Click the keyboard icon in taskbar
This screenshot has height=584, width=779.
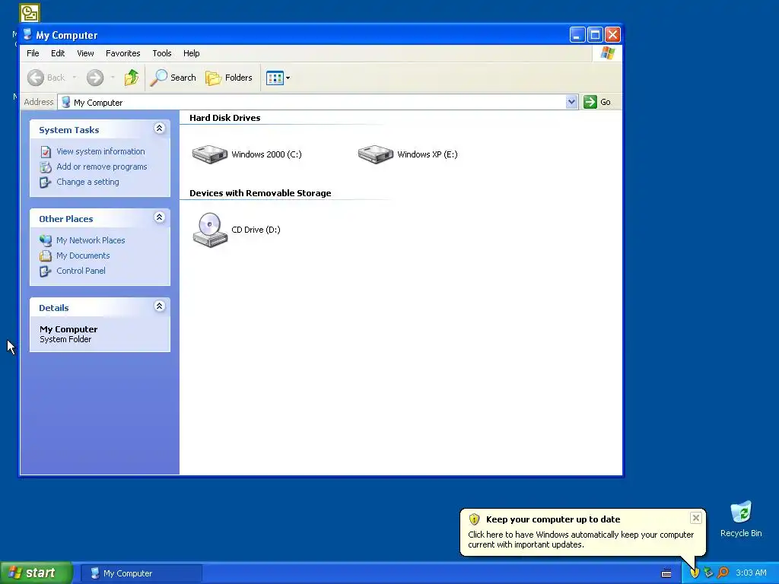pyautogui.click(x=666, y=573)
